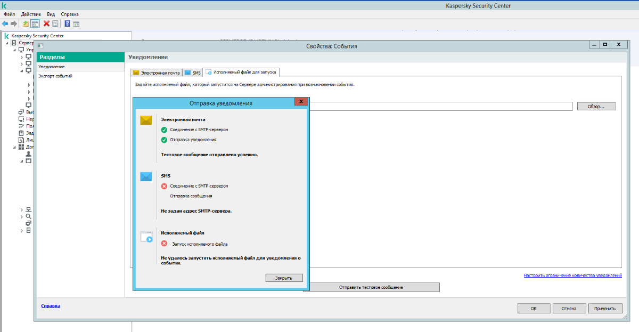Click the yellow envelope icon in notification popup
Screen dimensions: 639x332
pyautogui.click(x=146, y=120)
